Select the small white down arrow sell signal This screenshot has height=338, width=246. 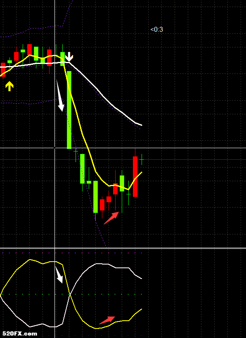pos(69,57)
